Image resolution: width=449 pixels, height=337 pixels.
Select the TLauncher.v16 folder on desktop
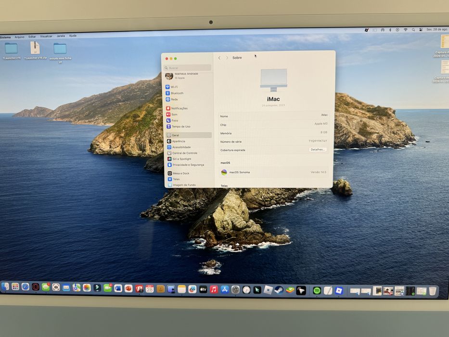click(12, 51)
